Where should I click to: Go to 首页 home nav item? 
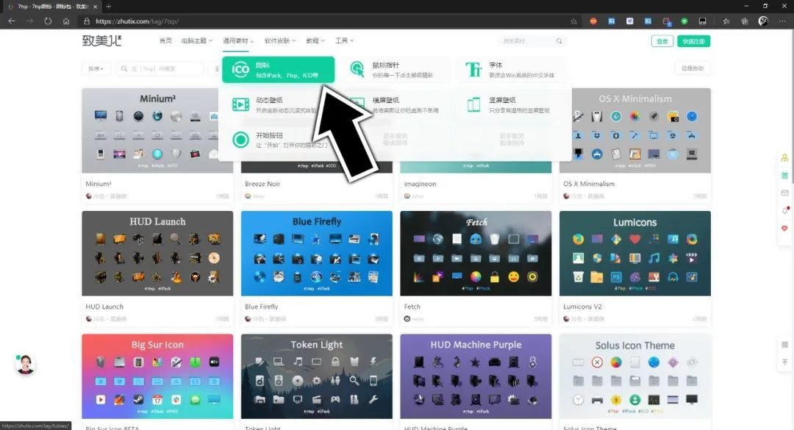(x=165, y=41)
